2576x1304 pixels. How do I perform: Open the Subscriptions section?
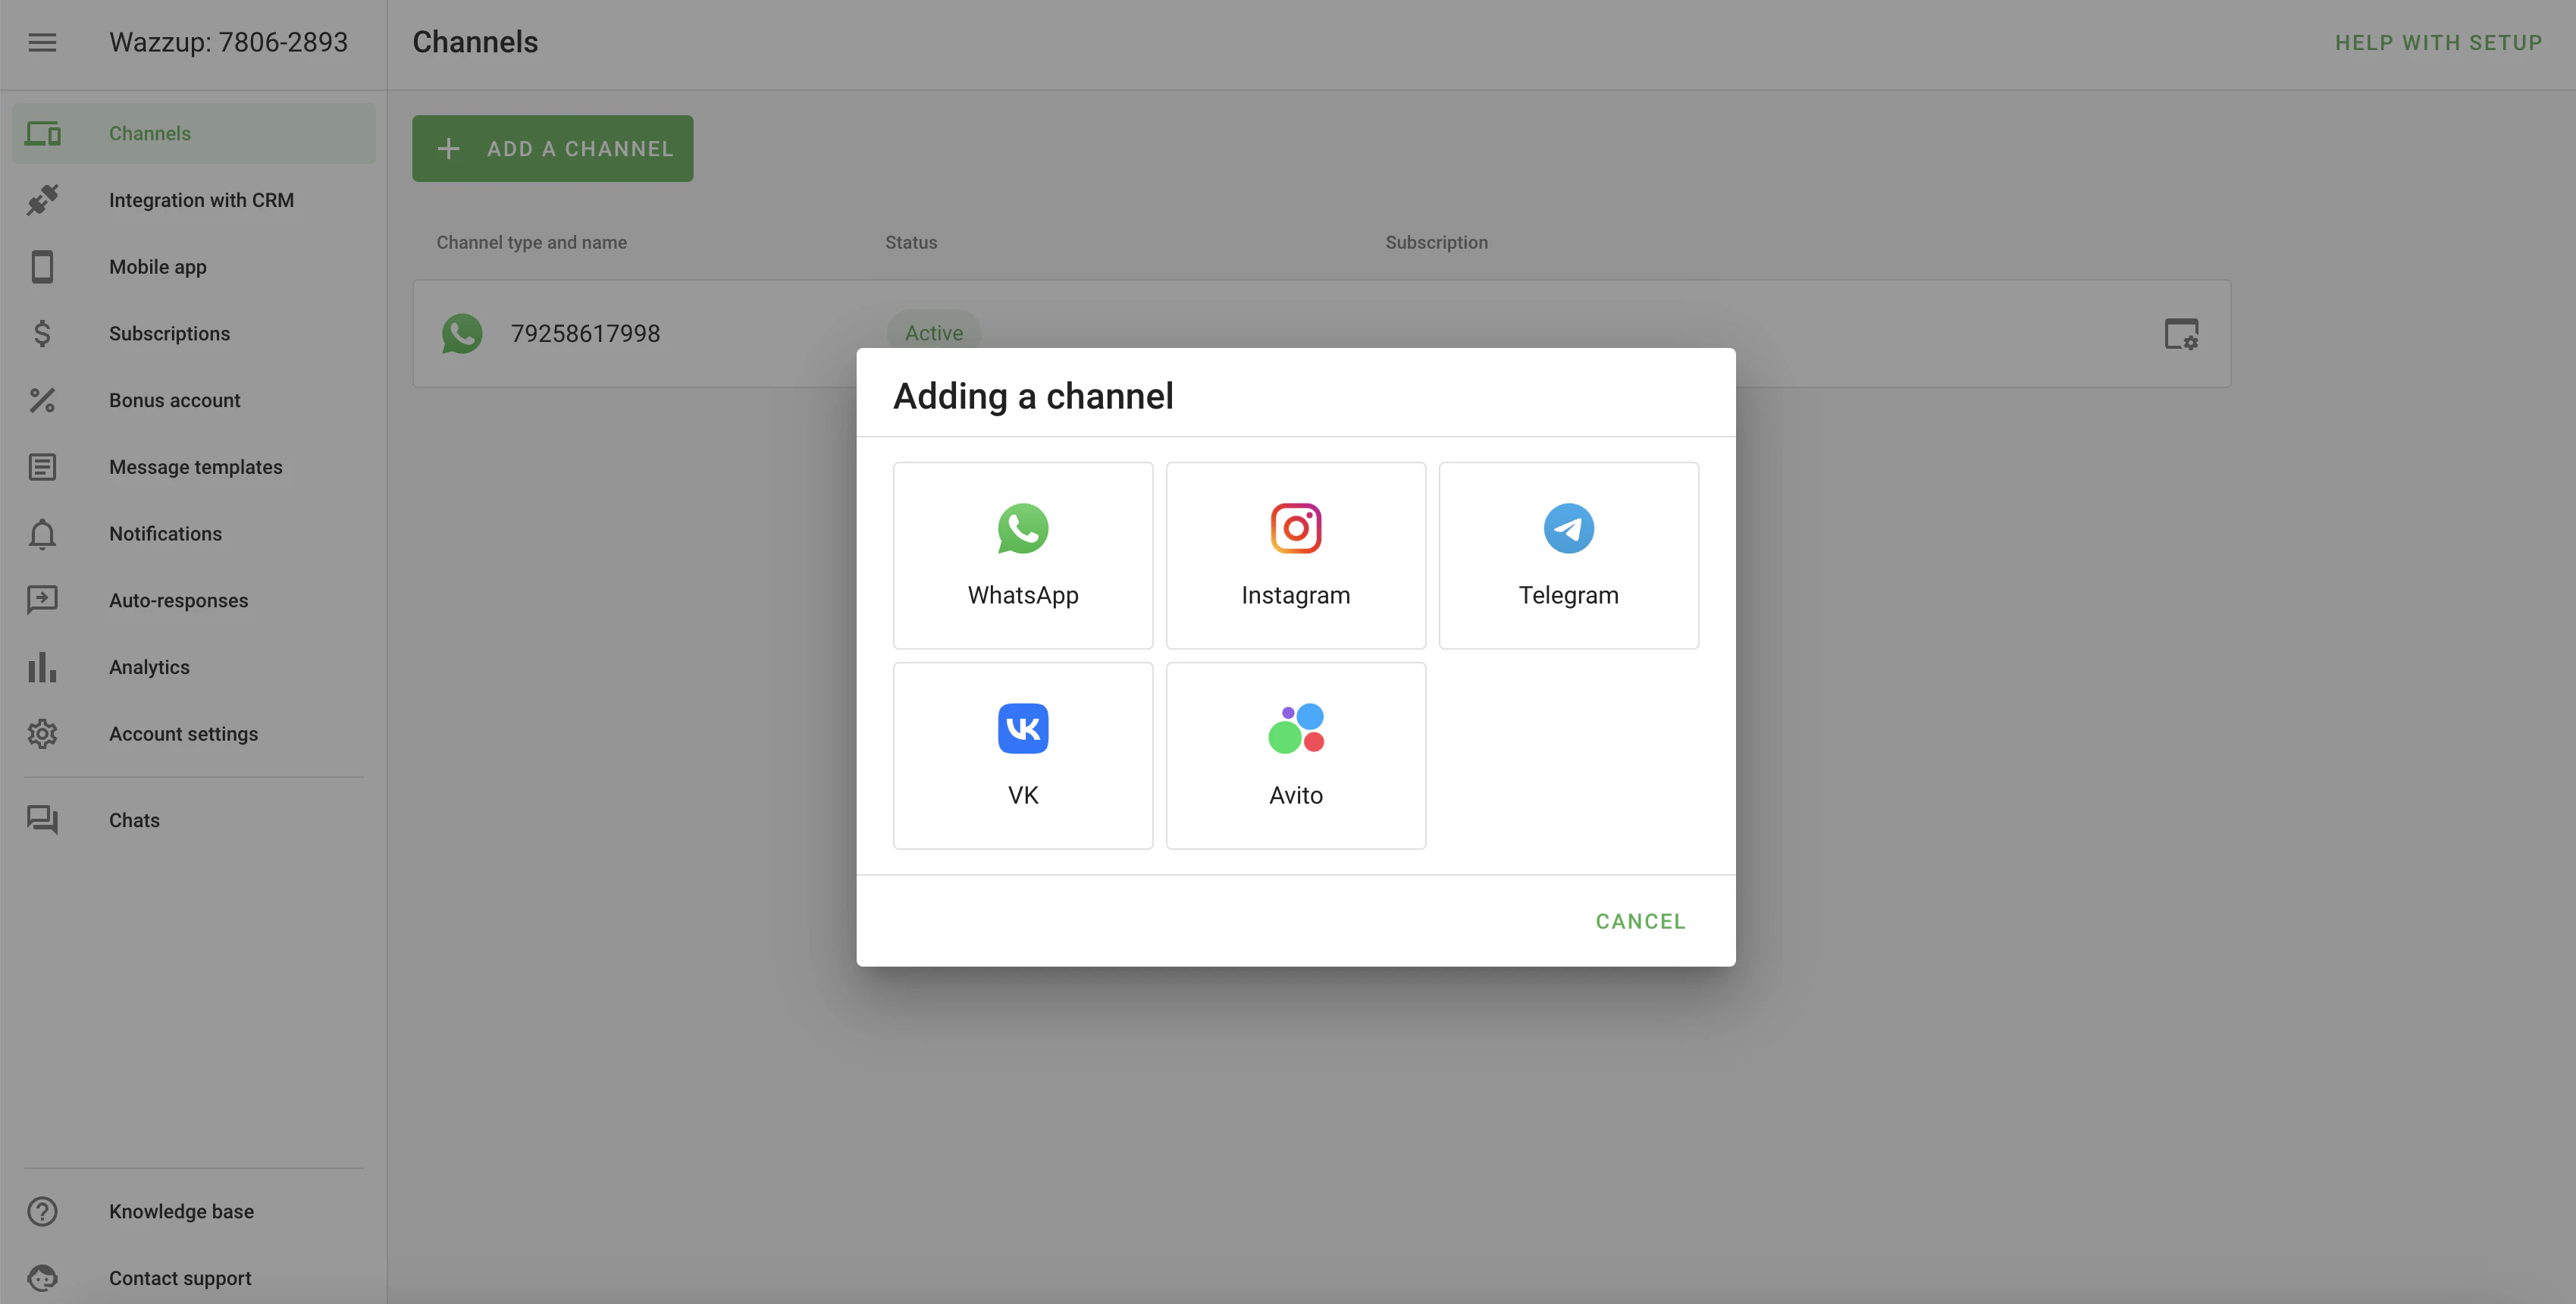tap(169, 333)
